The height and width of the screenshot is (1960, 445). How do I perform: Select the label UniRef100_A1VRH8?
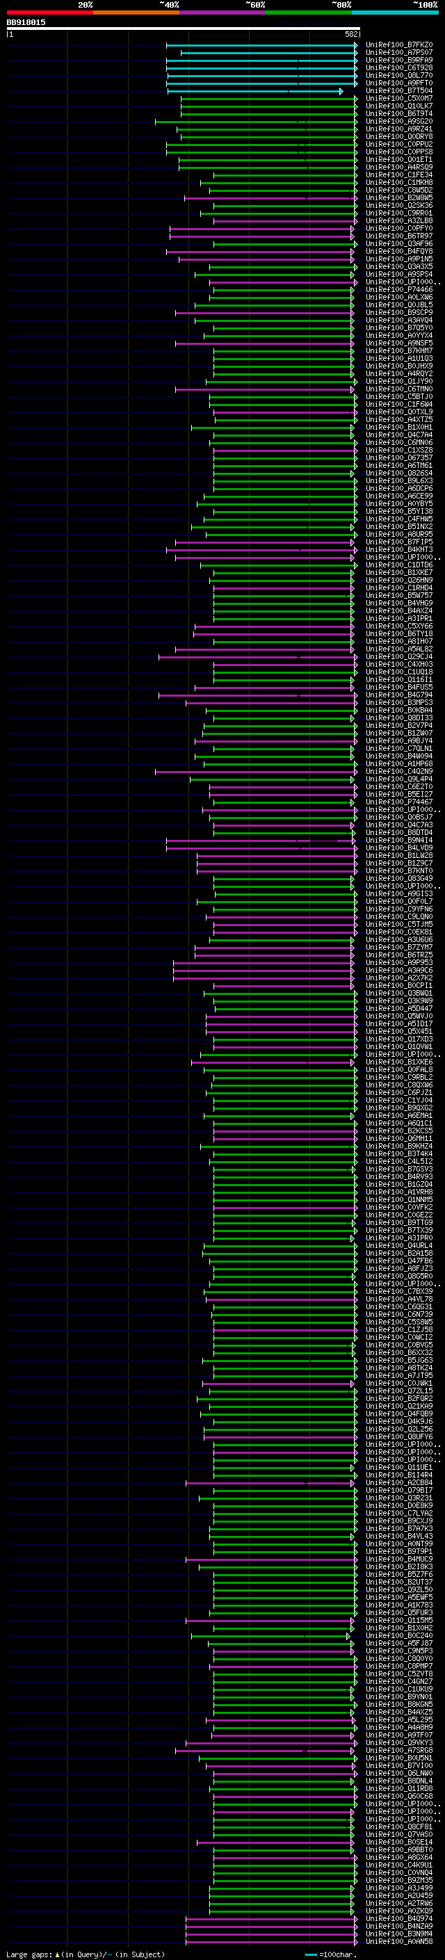(398, 1192)
